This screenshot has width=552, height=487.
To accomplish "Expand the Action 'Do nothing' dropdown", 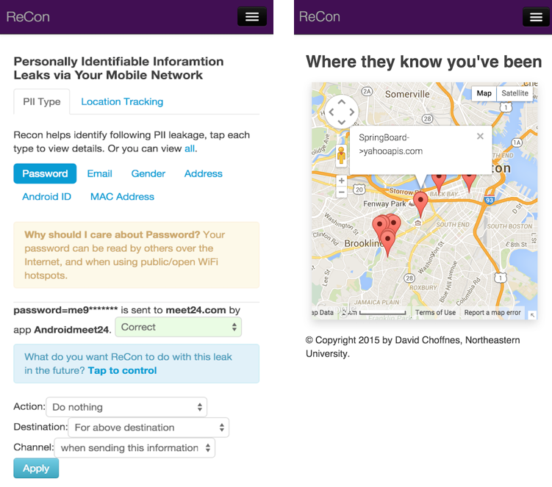I will (x=126, y=407).
